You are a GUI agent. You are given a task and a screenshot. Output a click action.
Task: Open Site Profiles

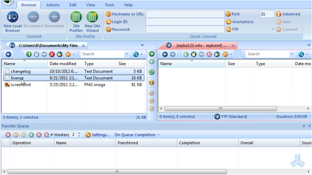click(76, 22)
